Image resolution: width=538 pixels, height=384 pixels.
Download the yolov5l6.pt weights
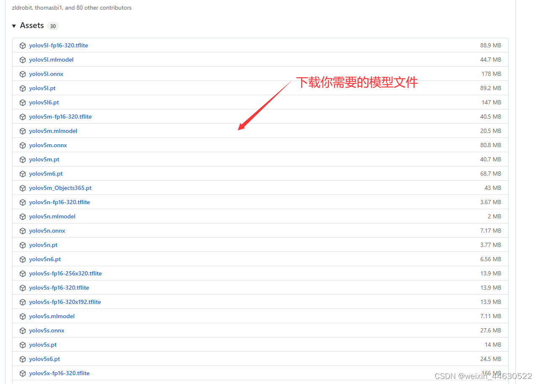point(44,102)
